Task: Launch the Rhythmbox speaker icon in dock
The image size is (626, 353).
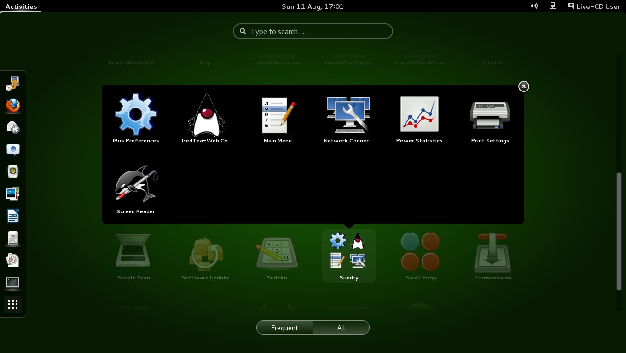Action: [x=13, y=172]
